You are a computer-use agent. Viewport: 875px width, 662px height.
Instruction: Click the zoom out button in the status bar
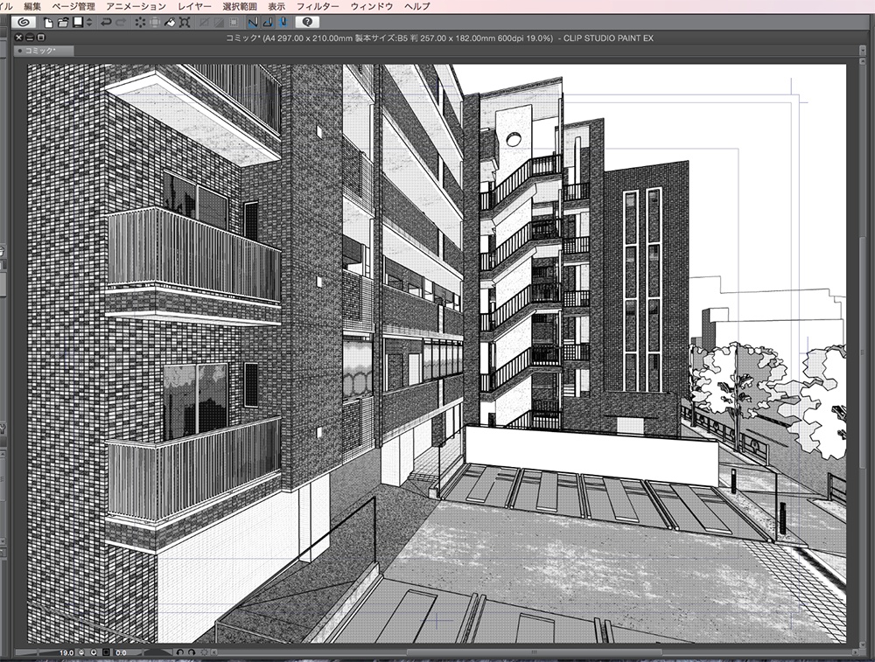point(80,651)
